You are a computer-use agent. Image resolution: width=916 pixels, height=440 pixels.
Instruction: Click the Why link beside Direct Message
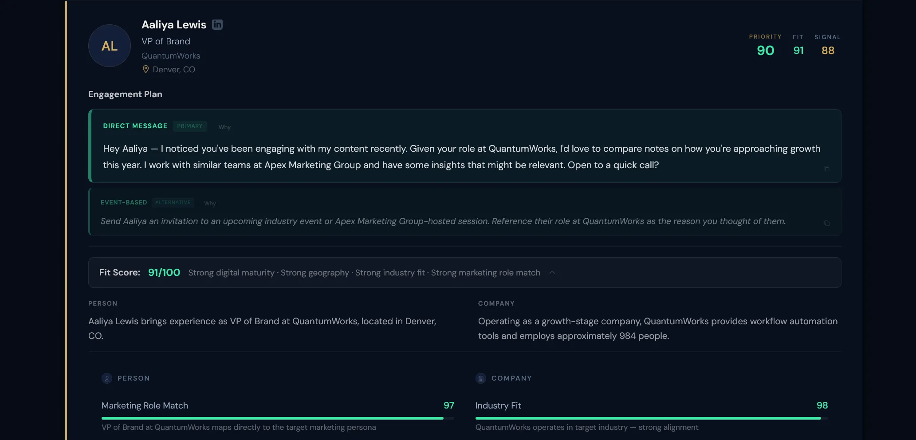point(224,127)
